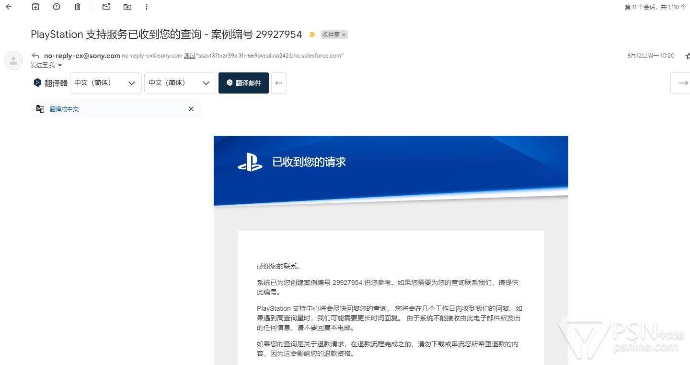Dismiss the 翻译成中文 translation banner

point(191,109)
